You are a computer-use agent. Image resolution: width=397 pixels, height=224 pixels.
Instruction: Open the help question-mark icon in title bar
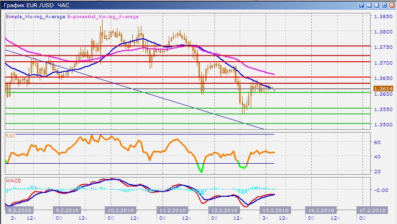362,5
